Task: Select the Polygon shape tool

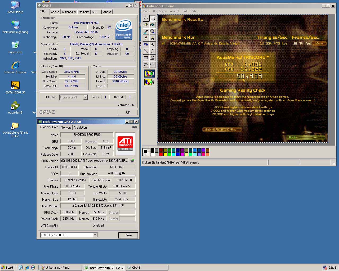Action: pos(153,58)
